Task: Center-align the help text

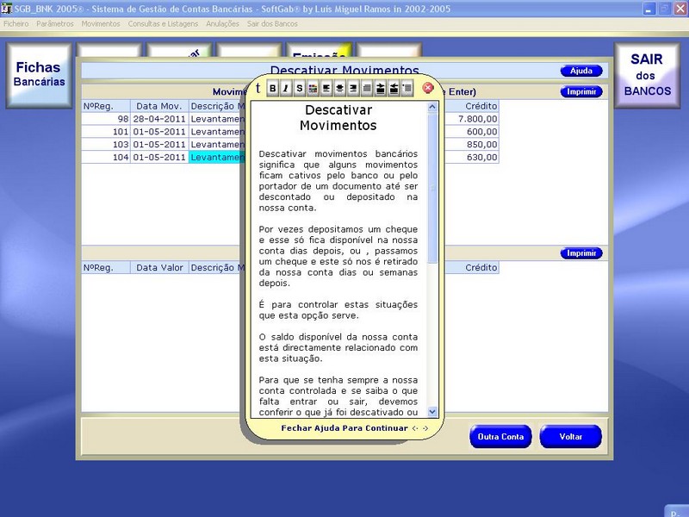Action: [339, 88]
